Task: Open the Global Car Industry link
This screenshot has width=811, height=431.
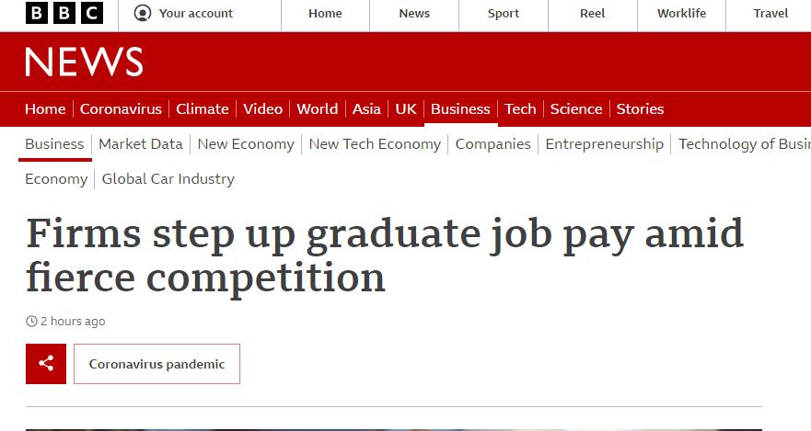Action: (168, 179)
